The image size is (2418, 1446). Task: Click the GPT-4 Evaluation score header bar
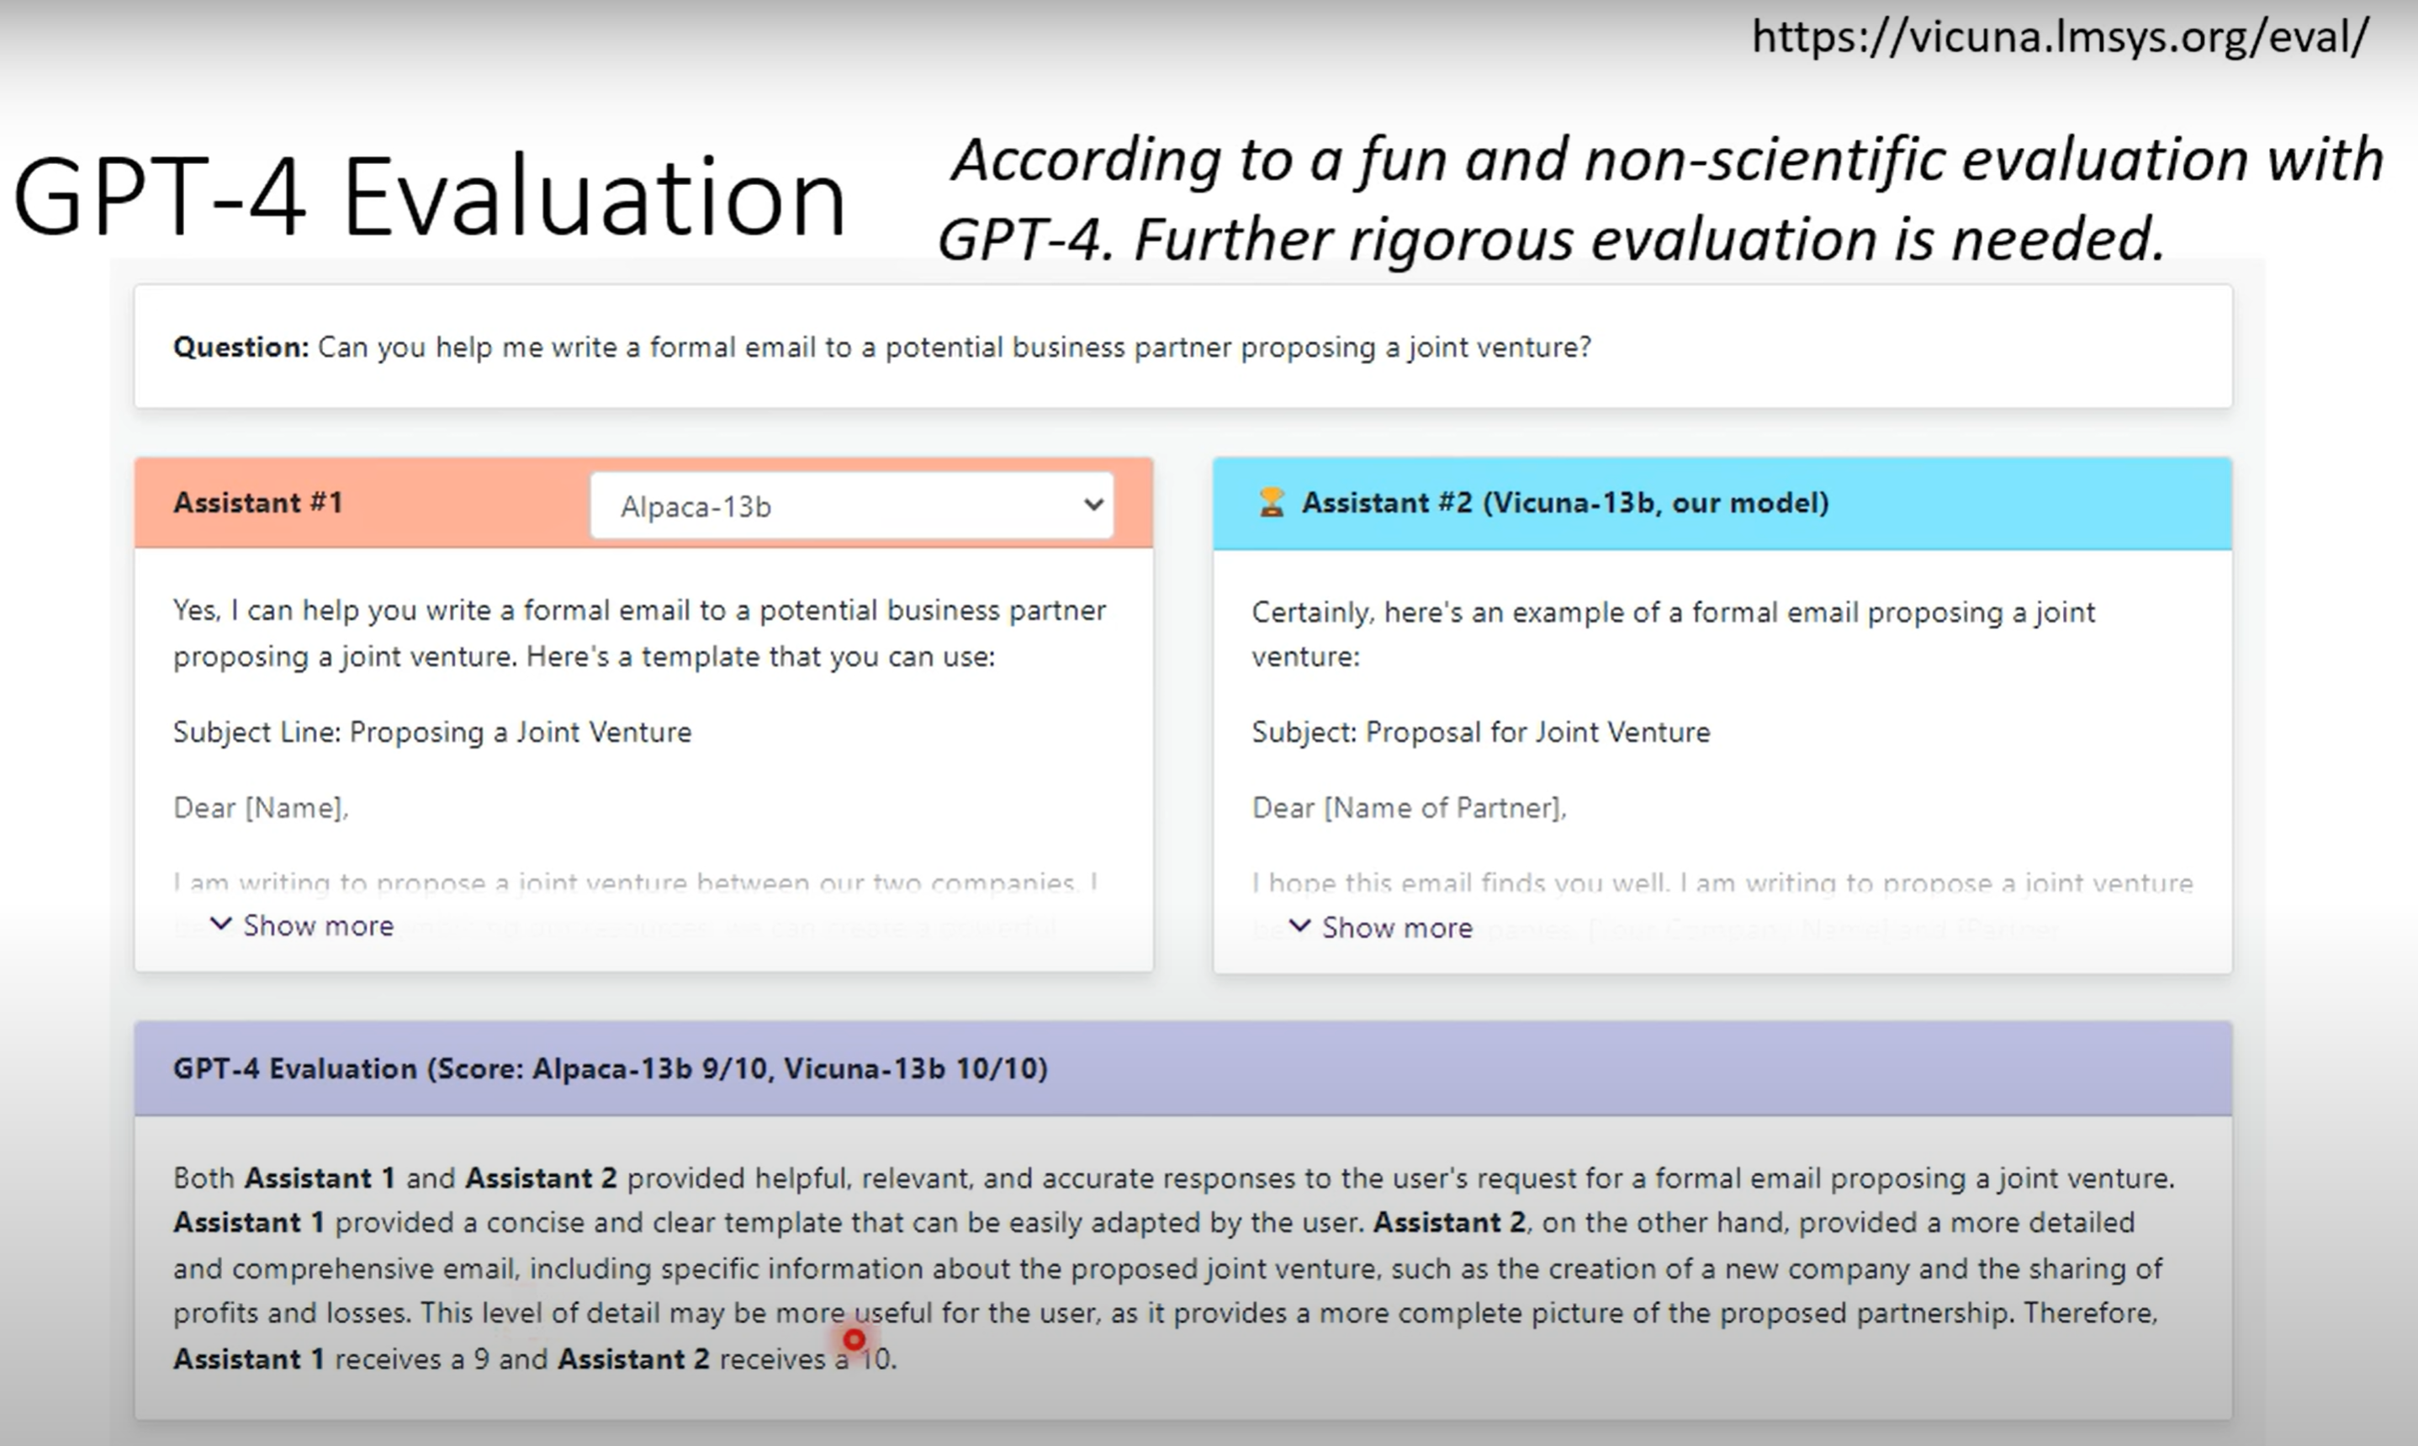(610, 1069)
